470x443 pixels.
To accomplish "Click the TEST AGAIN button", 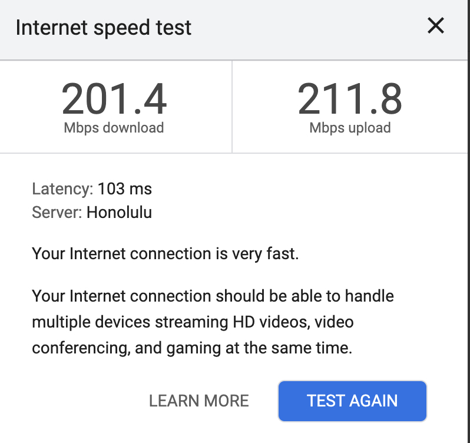I will pos(352,401).
